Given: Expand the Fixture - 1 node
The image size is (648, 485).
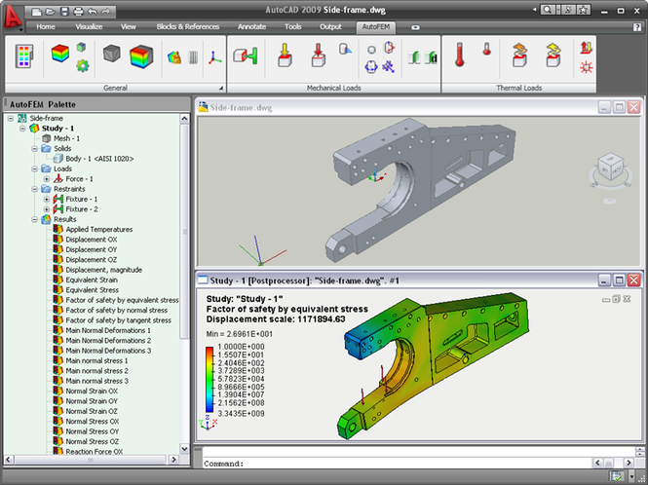Looking at the screenshot, I should pyautogui.click(x=47, y=199).
